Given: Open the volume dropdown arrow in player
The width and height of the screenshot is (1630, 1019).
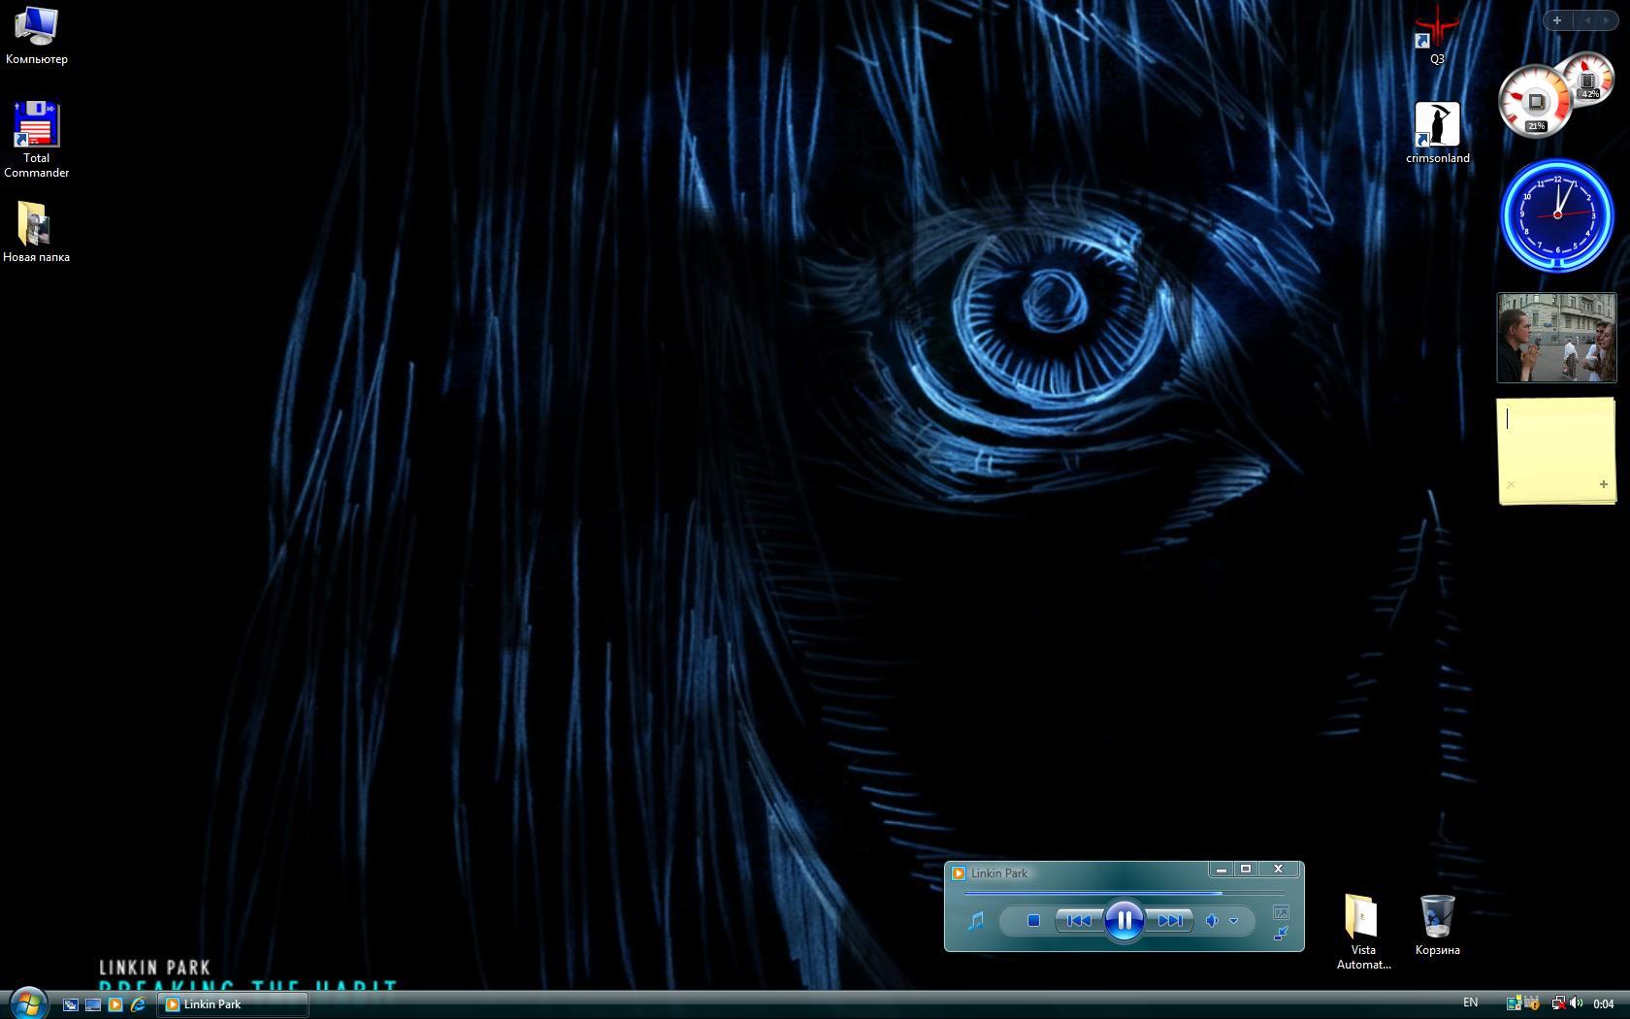Looking at the screenshot, I should 1234,920.
